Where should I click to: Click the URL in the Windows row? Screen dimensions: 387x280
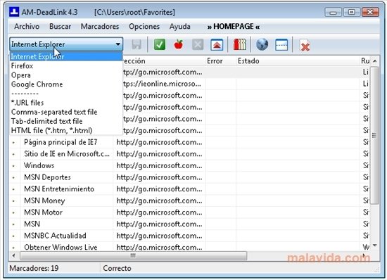coord(159,165)
